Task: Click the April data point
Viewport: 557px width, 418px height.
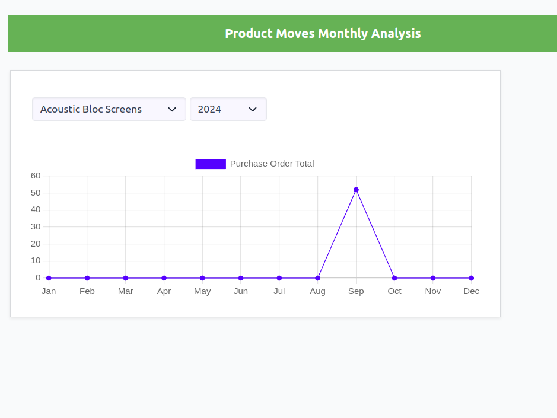Action: (x=164, y=278)
